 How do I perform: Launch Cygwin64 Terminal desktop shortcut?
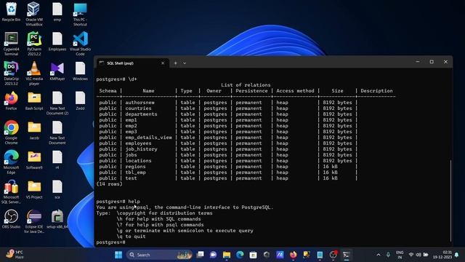tap(12, 44)
